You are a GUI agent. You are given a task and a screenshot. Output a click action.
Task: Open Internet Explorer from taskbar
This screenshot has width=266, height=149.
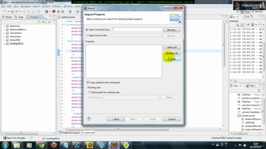click(x=78, y=145)
